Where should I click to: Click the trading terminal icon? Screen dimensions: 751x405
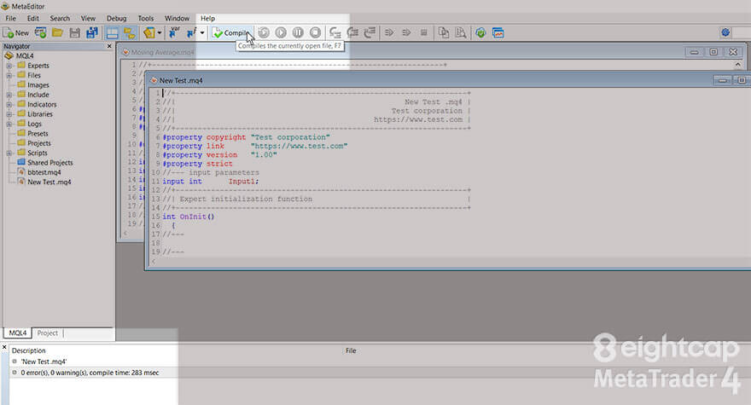point(498,32)
